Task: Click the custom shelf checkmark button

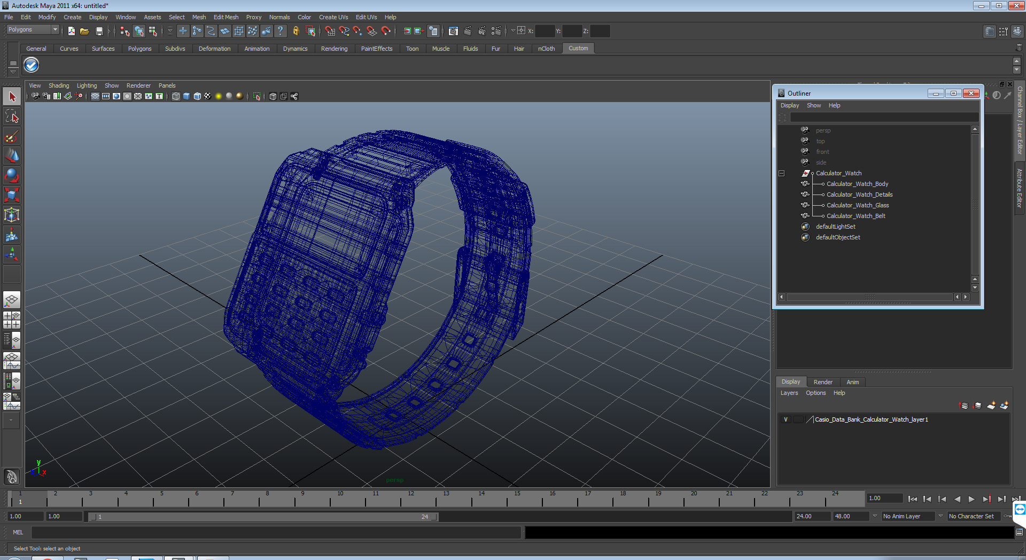Action: 32,65
